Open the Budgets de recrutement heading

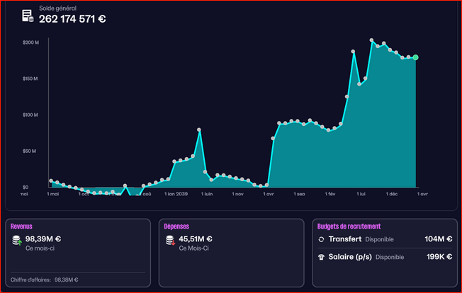[x=350, y=226]
